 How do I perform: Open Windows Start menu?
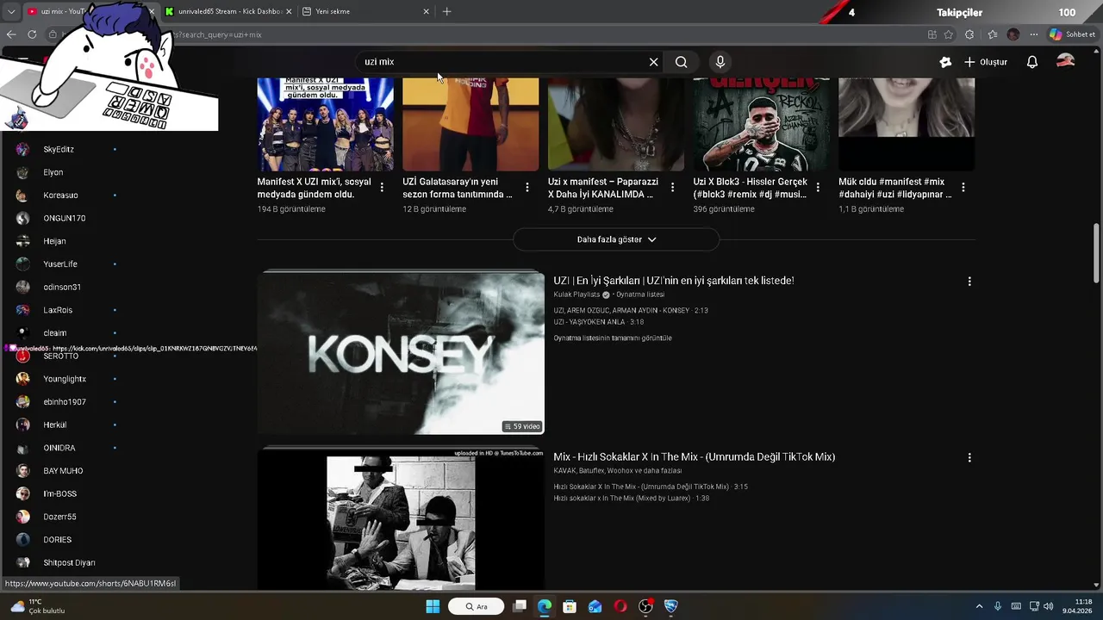433,606
